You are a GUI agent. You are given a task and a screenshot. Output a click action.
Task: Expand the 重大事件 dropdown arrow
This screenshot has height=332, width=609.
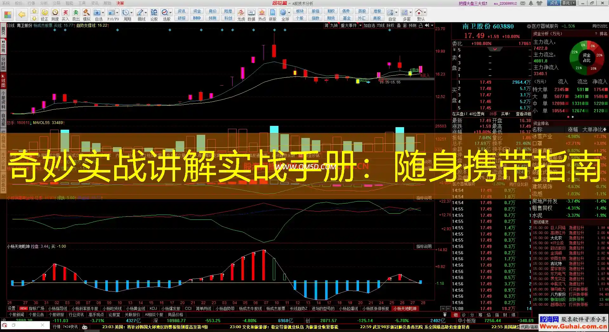coord(360,25)
